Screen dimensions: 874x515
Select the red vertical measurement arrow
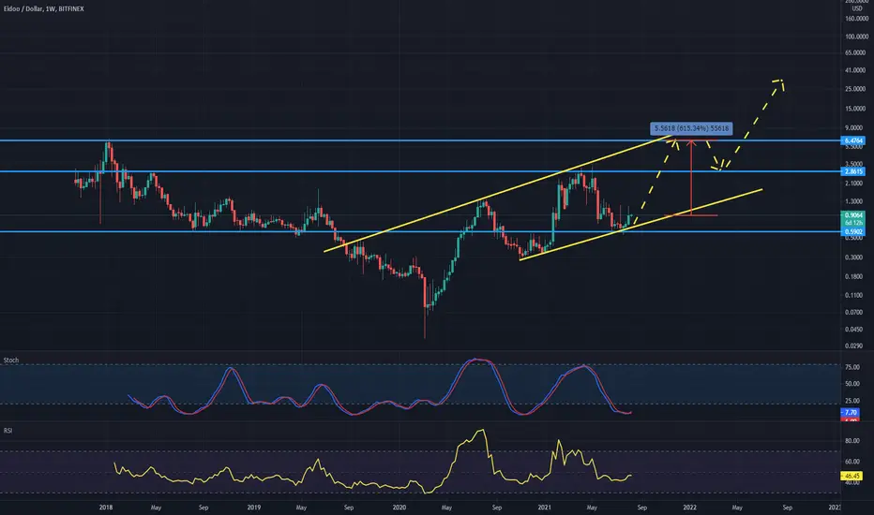pyautogui.click(x=691, y=178)
